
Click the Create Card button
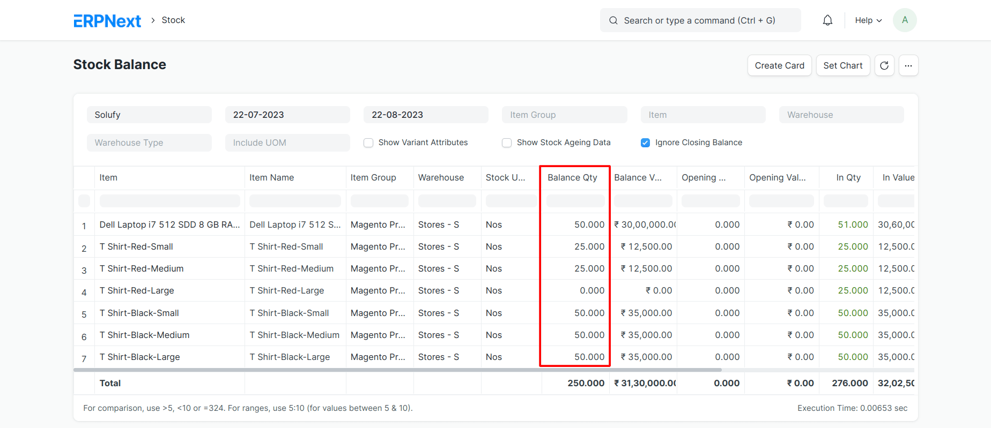[779, 65]
